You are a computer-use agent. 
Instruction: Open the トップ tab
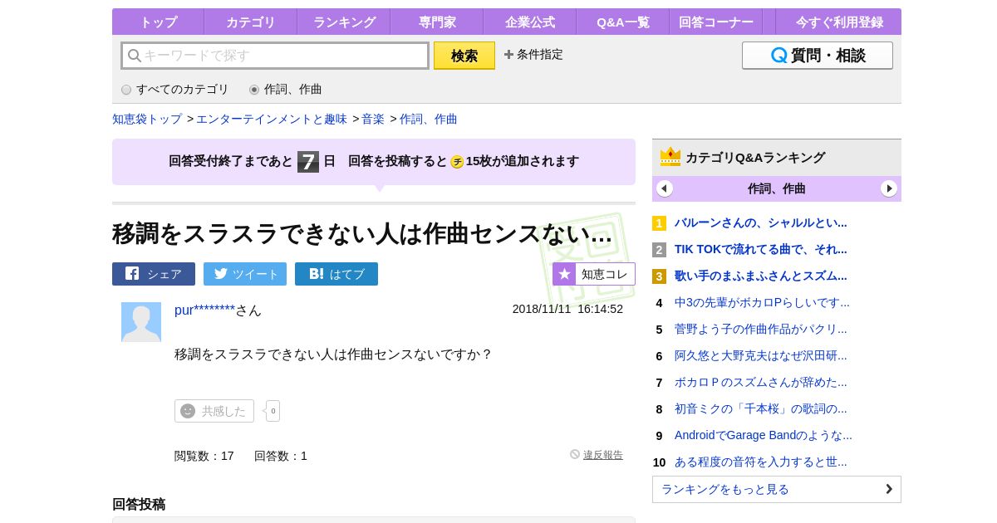coord(158,22)
